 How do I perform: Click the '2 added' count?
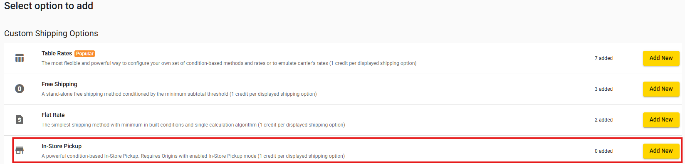click(x=603, y=120)
